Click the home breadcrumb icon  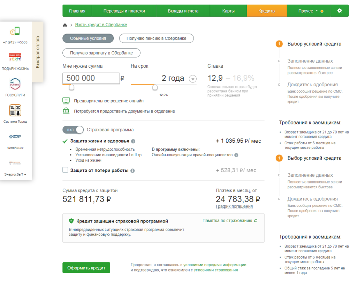[64, 25]
